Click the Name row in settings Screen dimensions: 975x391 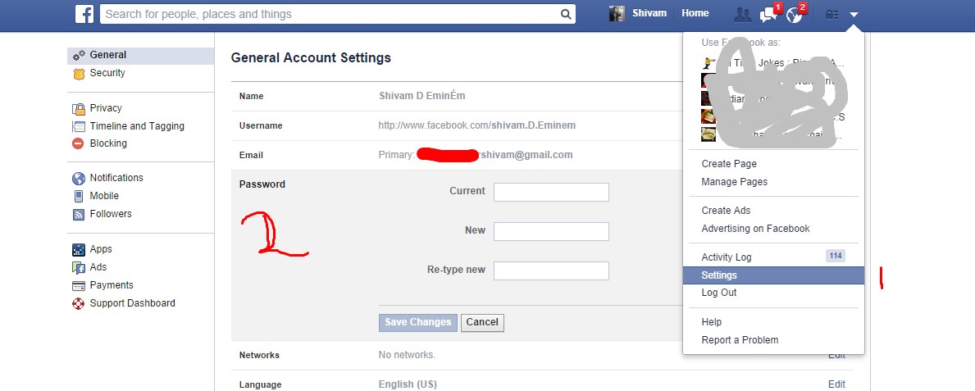click(x=457, y=97)
